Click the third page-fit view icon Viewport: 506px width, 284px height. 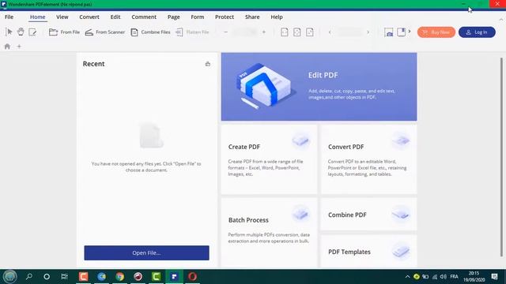tap(309, 32)
